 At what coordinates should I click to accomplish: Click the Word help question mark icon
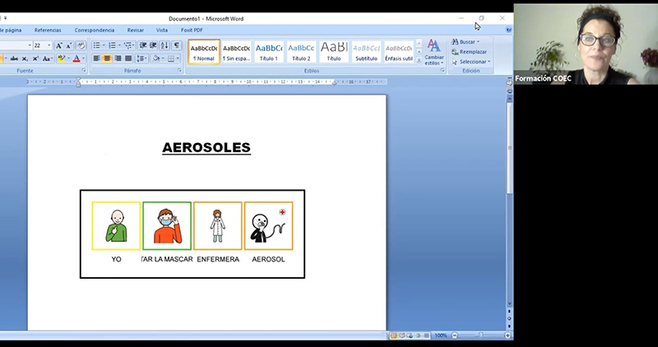(x=509, y=30)
